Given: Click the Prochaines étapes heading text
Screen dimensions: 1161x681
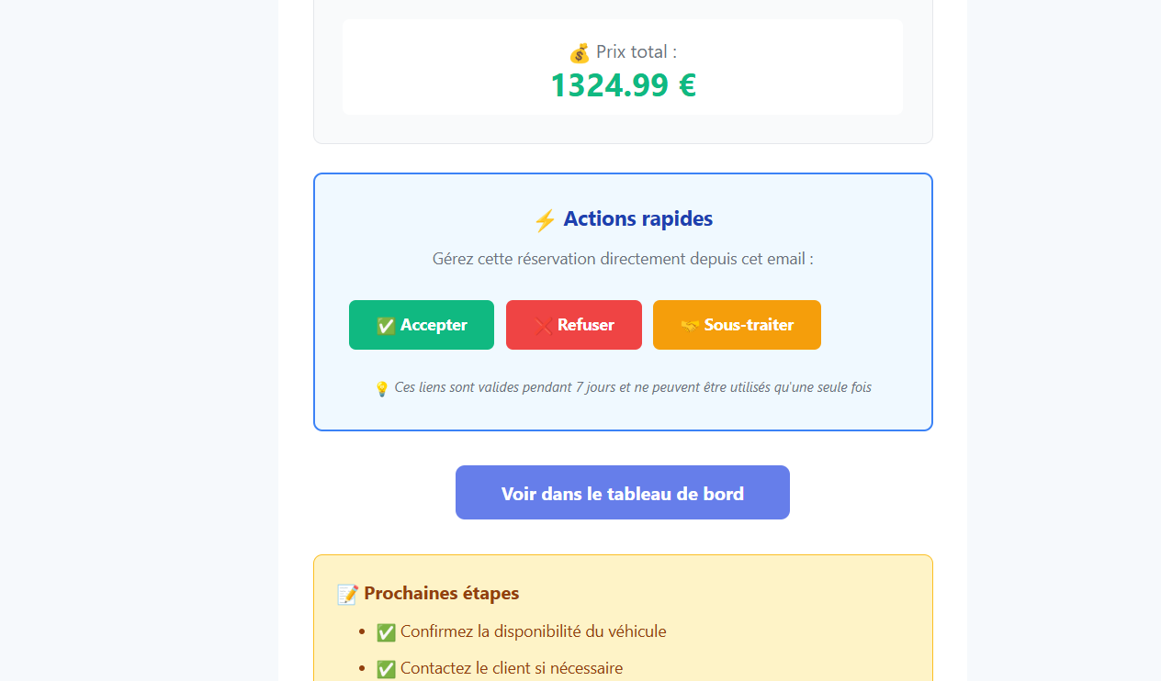Looking at the screenshot, I should (x=441, y=594).
